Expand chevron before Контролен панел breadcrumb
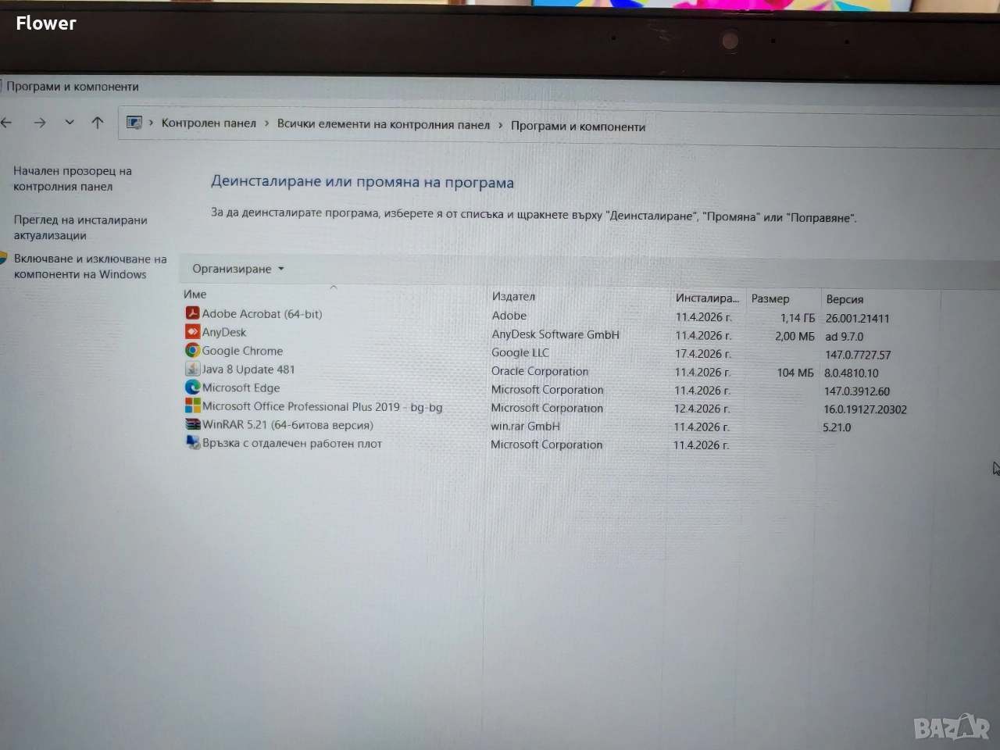Image resolution: width=1000 pixels, height=750 pixels. click(152, 123)
